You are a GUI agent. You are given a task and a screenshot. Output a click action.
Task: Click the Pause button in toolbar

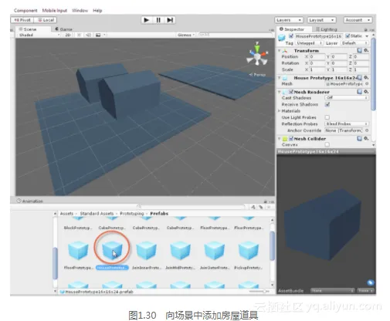tap(158, 20)
